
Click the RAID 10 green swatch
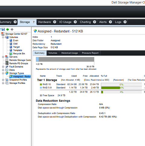coord(41,84)
